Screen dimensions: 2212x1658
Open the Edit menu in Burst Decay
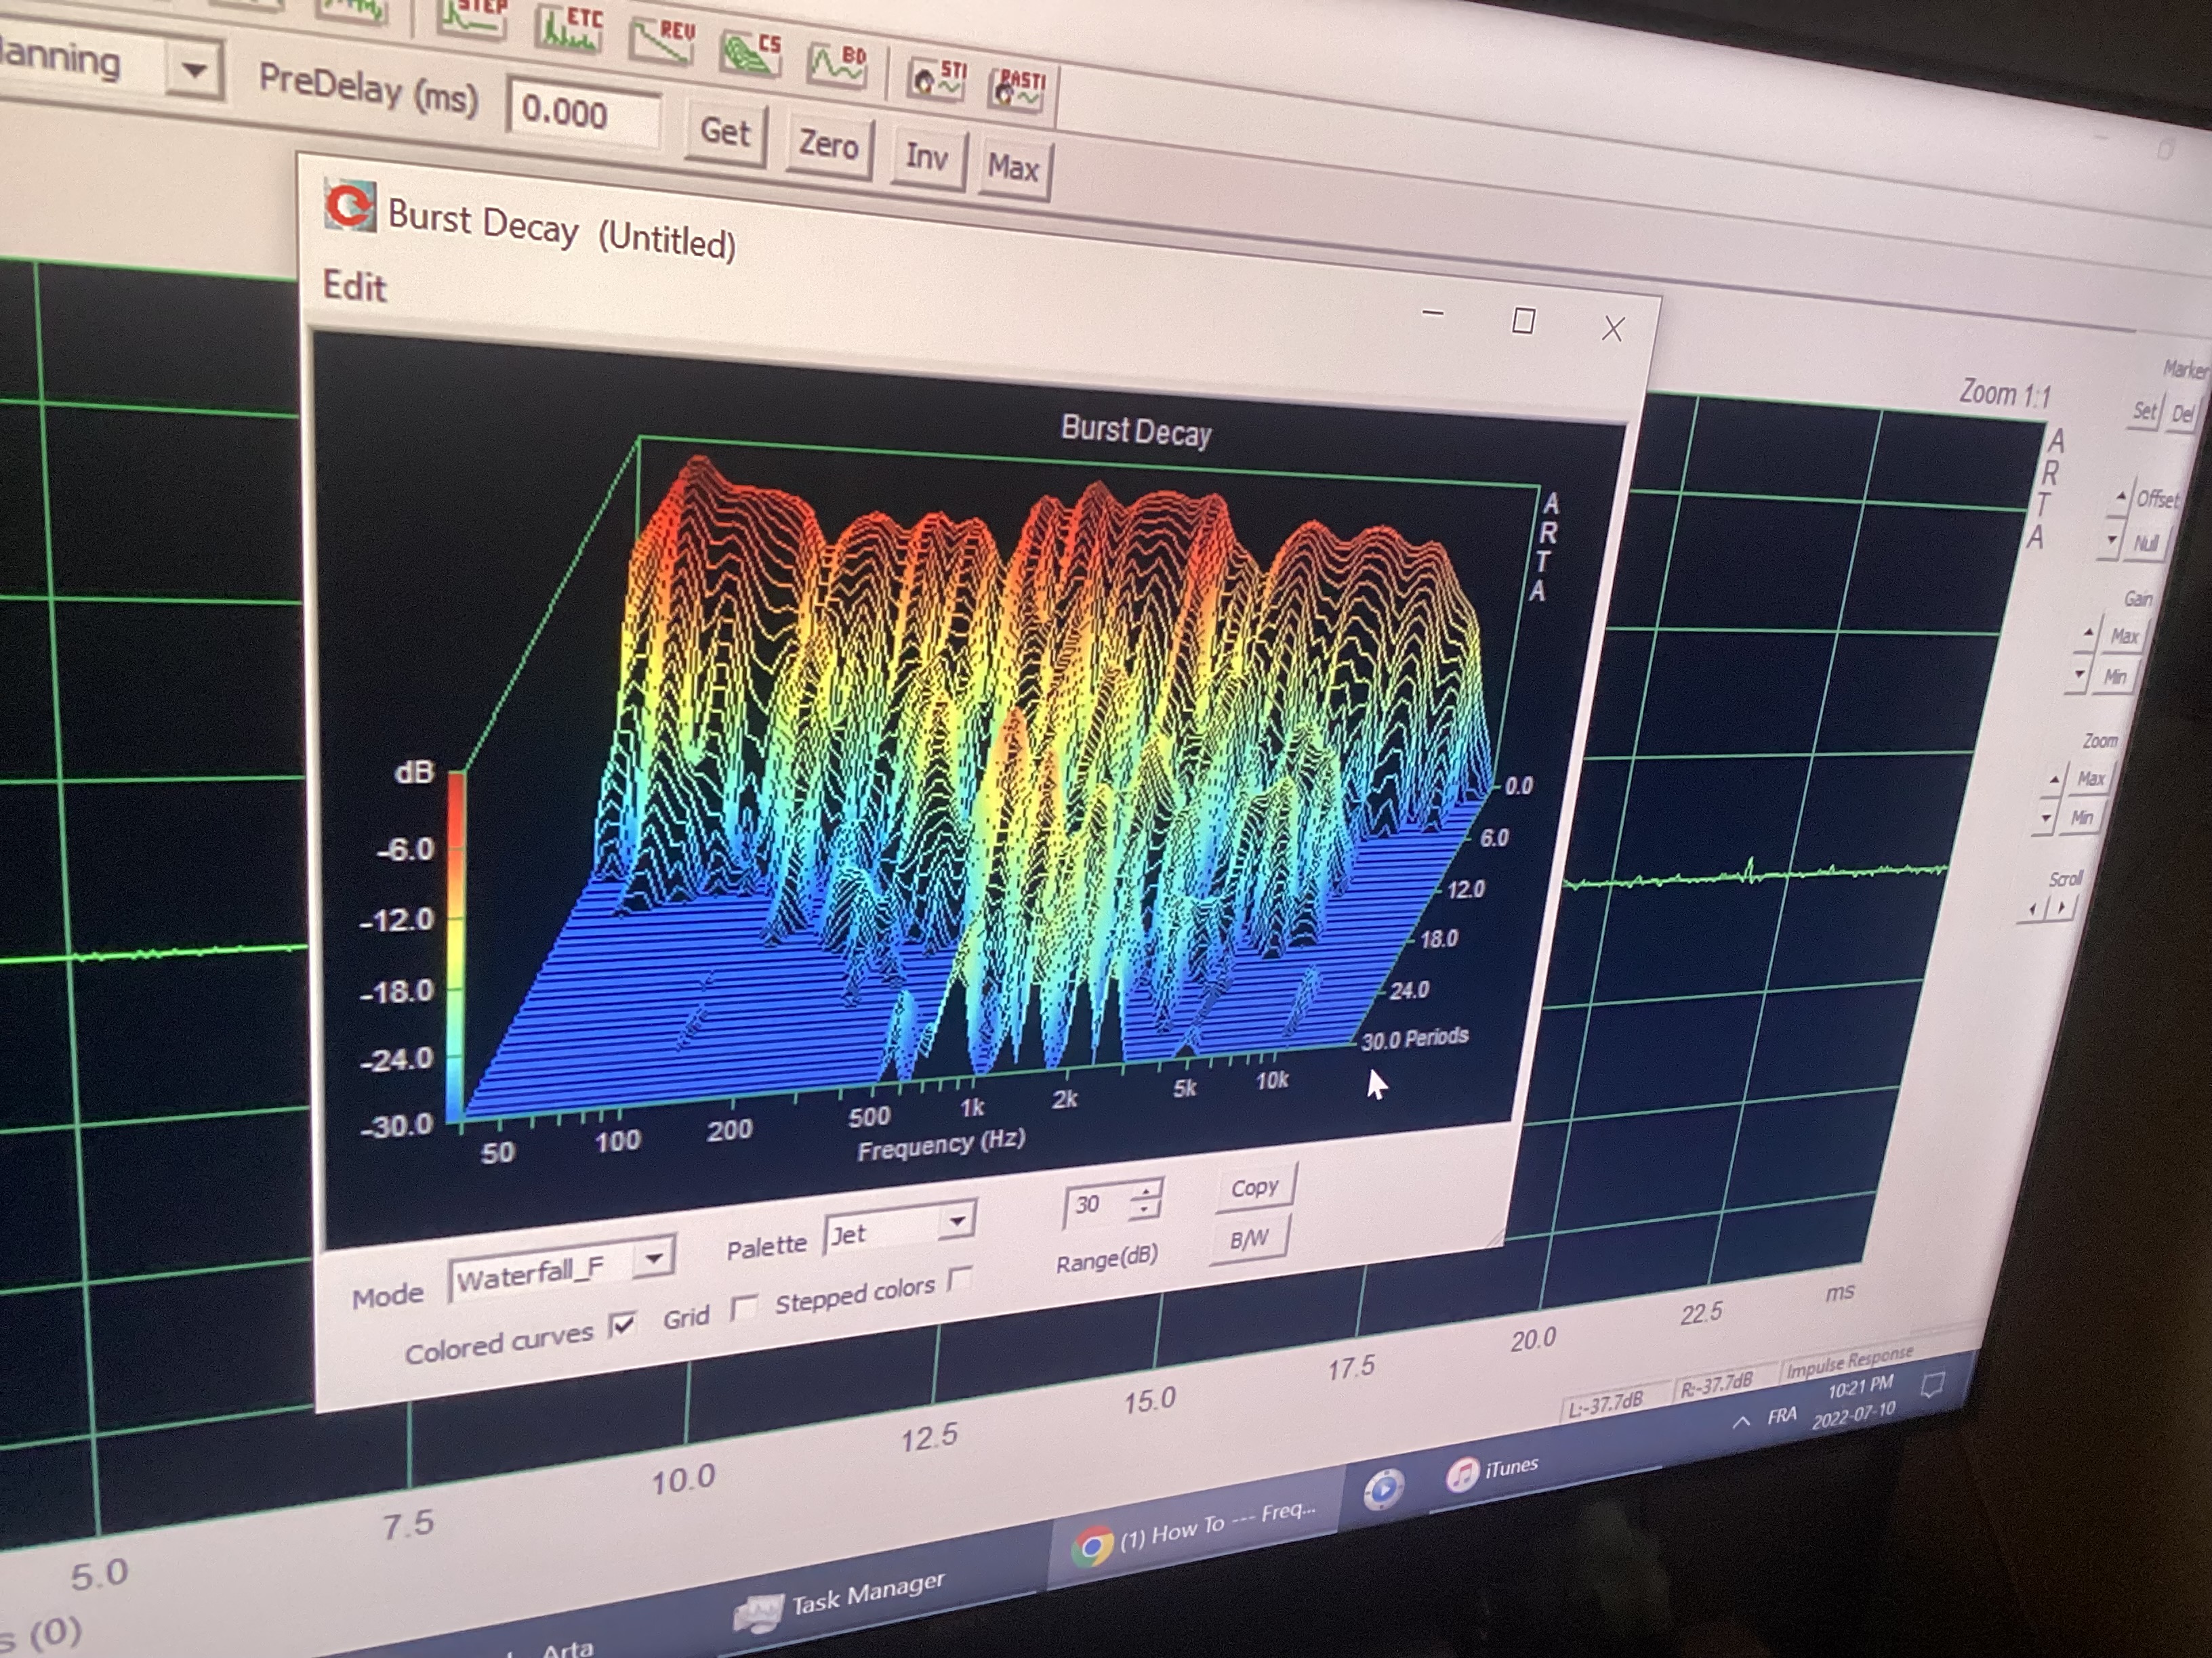point(354,286)
